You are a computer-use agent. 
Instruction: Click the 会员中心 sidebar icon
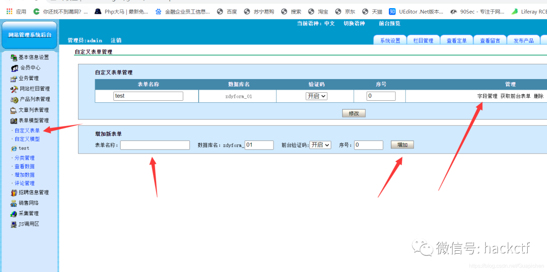pos(15,68)
